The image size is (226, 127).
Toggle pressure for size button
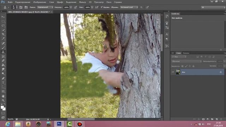147,7
